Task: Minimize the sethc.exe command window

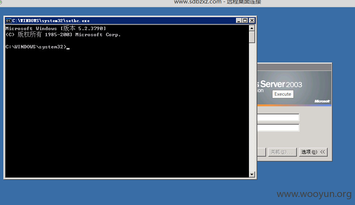Action: click(x=238, y=21)
